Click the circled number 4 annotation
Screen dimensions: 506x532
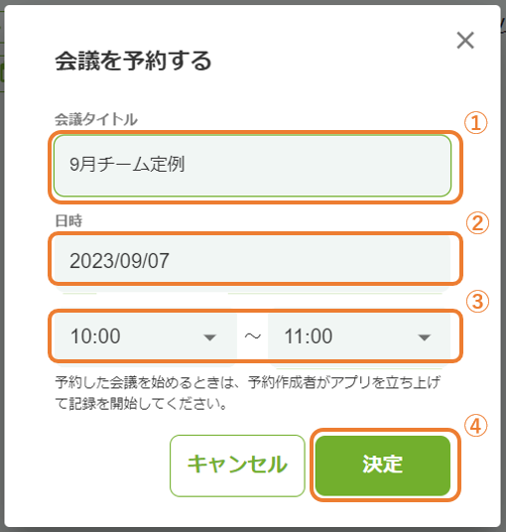click(476, 426)
